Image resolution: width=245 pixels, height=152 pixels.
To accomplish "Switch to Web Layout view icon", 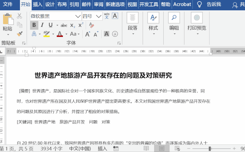I will (177, 149).
